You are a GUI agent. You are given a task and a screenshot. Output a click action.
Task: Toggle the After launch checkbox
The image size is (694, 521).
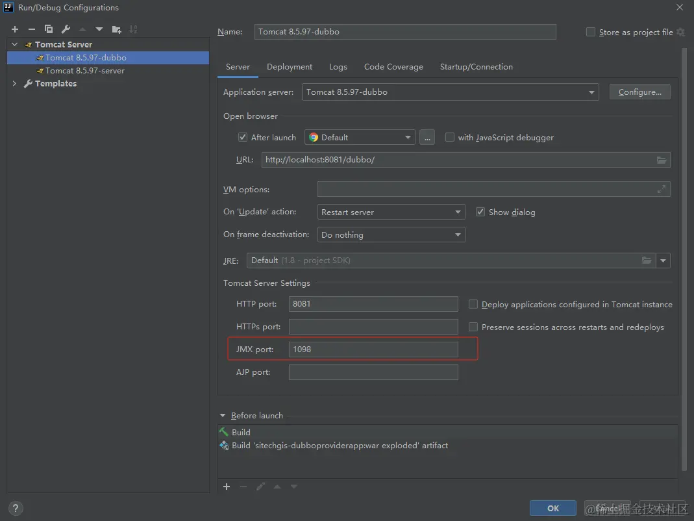(x=243, y=137)
